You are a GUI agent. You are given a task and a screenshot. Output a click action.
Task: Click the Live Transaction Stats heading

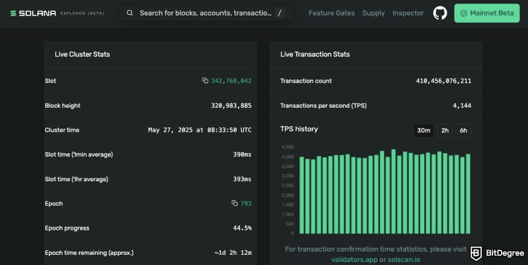click(315, 54)
